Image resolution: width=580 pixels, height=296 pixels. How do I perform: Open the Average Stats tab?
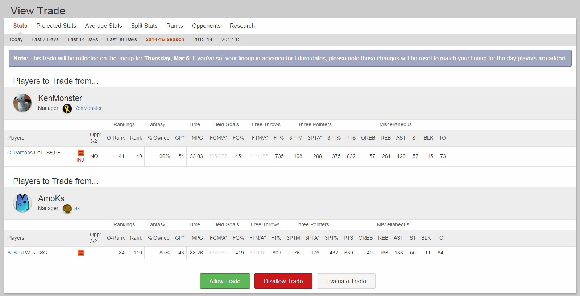tap(104, 26)
